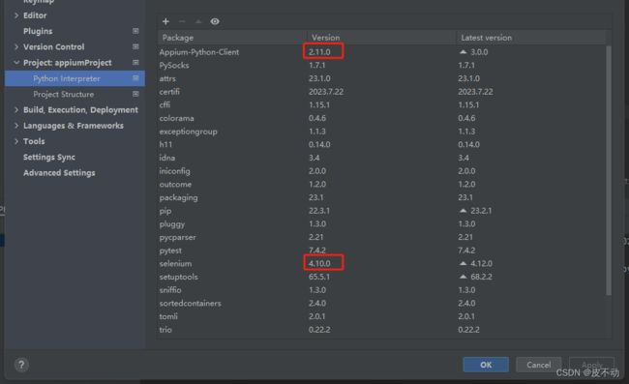The height and width of the screenshot is (384, 629).
Task: Click the 4.10.0 version of selenium
Action: [x=319, y=263]
